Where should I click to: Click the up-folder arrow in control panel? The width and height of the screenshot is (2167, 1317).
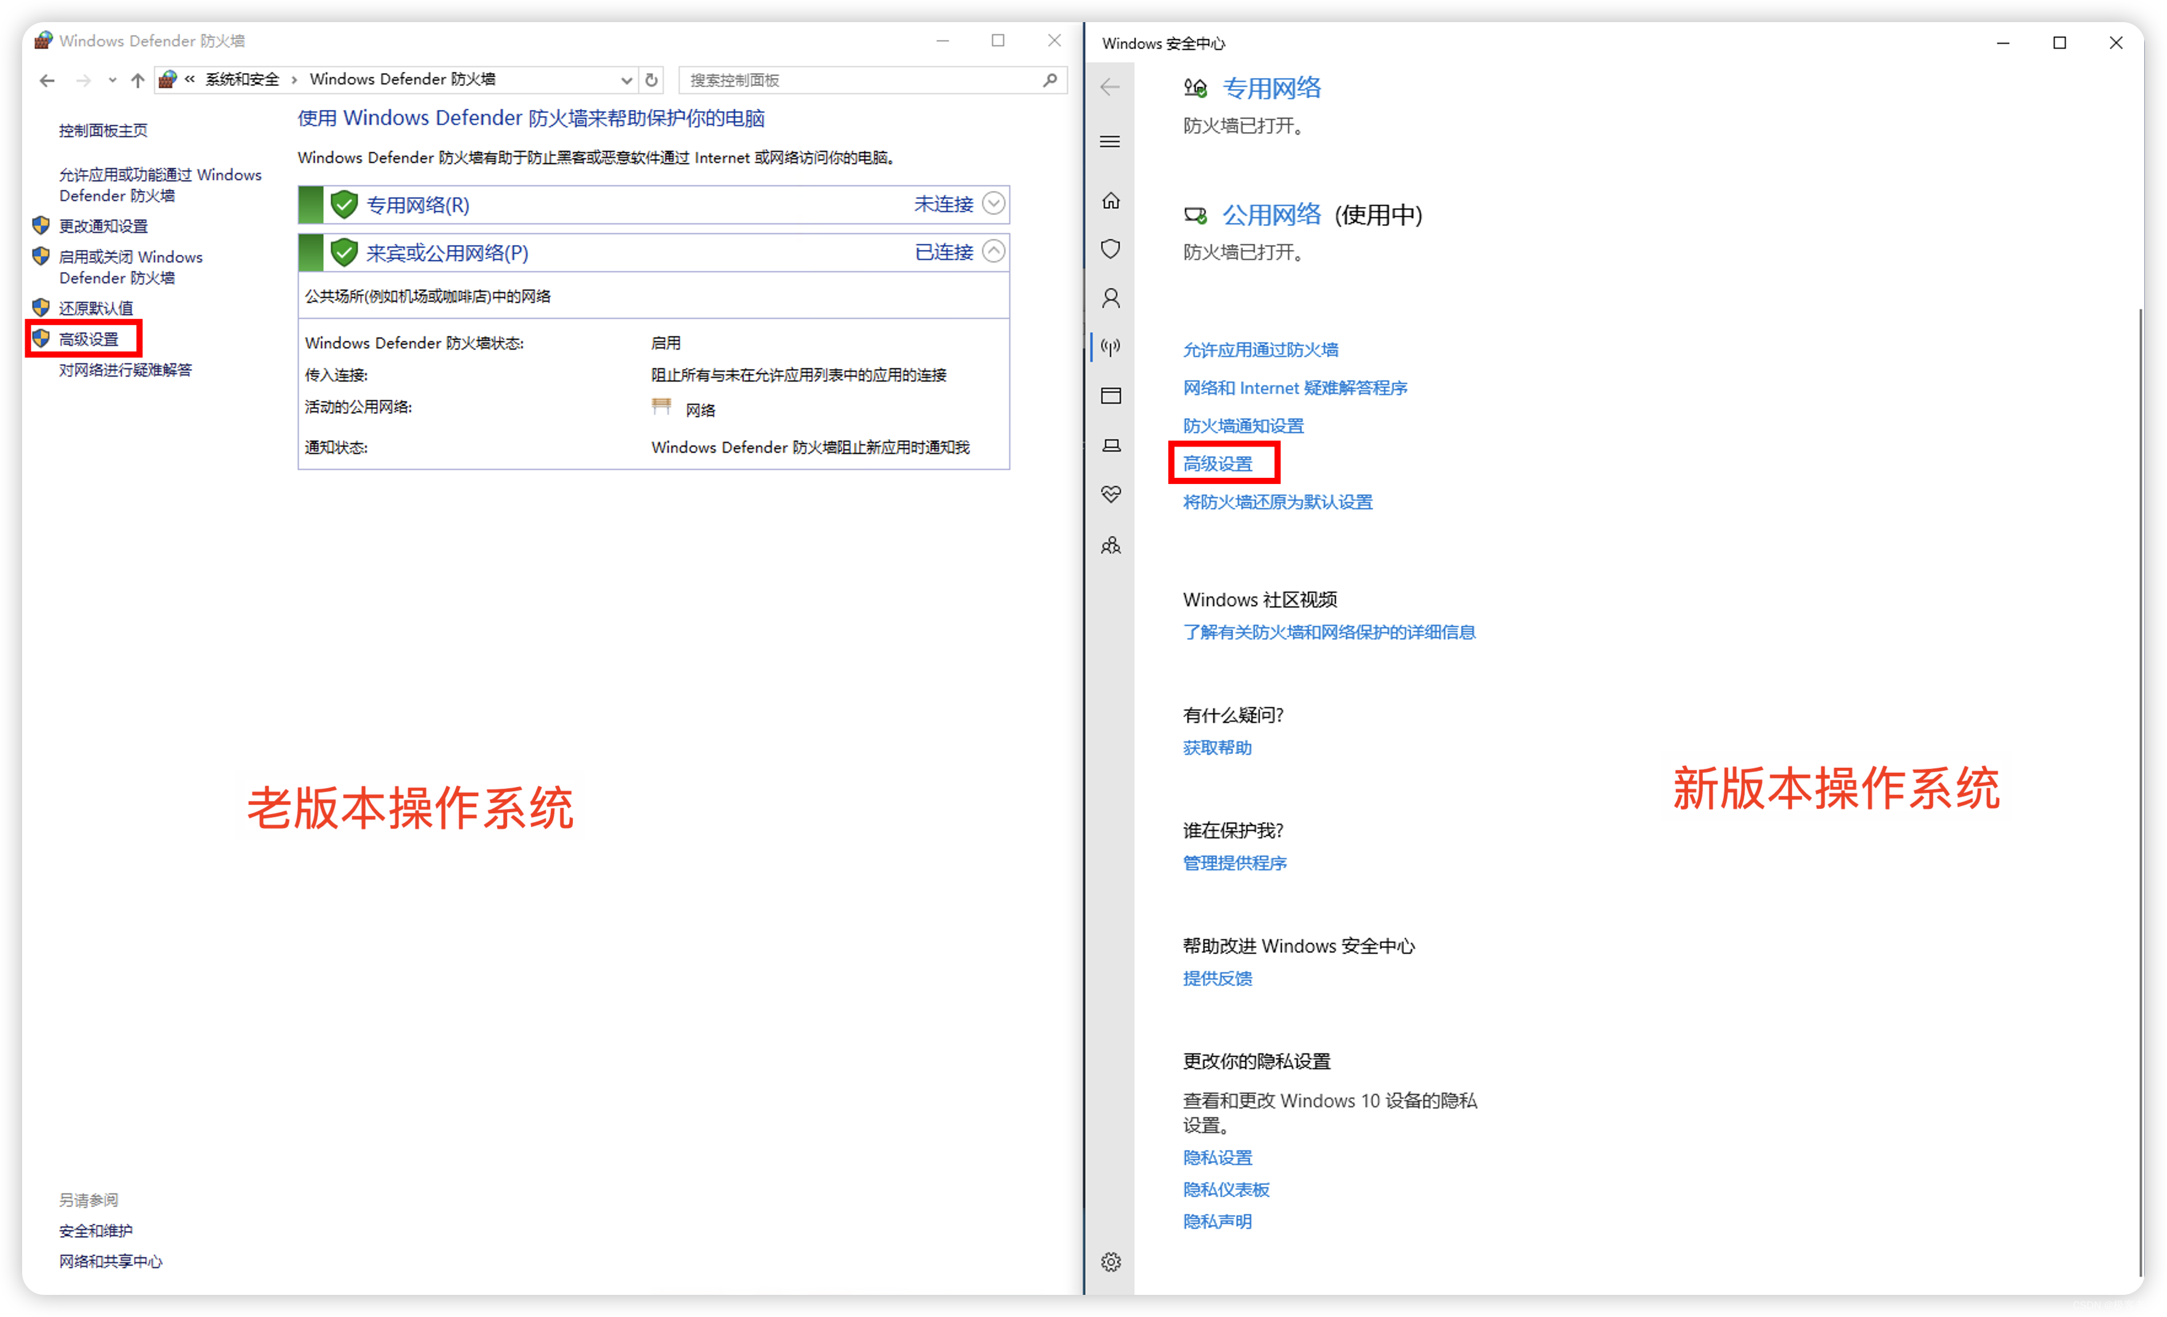tap(137, 80)
